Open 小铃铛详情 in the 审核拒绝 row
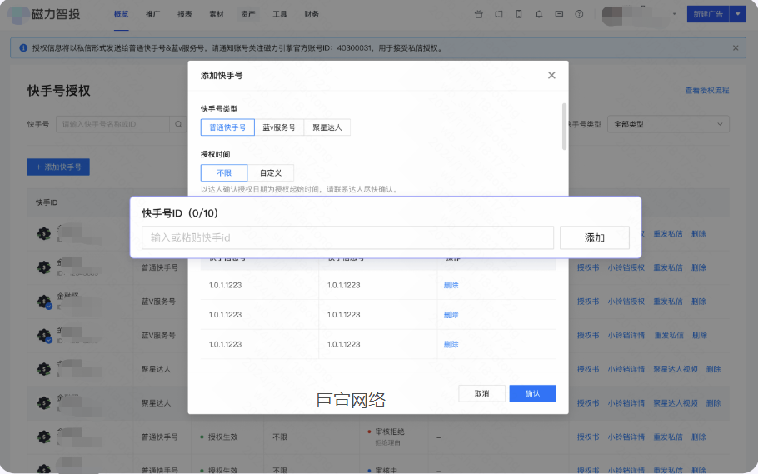The width and height of the screenshot is (758, 474). point(626,437)
